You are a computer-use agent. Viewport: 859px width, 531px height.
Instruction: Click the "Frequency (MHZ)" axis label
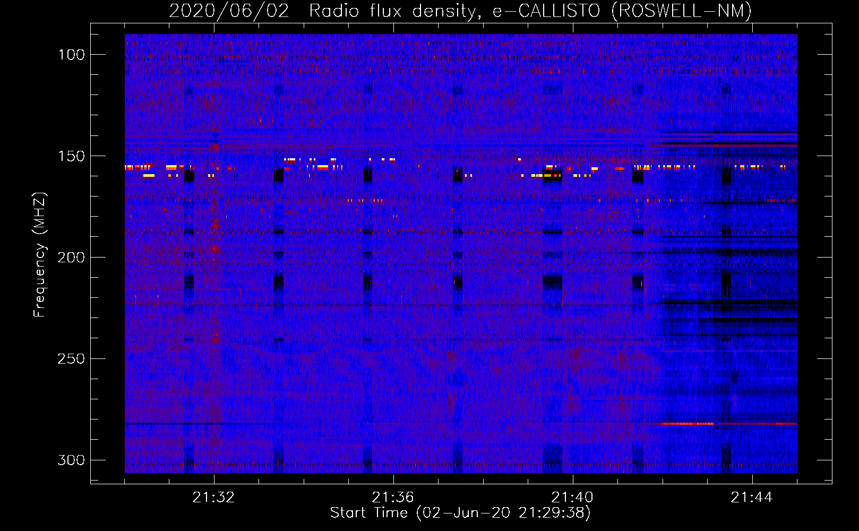point(40,254)
